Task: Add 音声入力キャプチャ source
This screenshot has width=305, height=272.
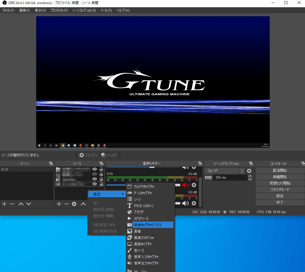Action: 150,257
